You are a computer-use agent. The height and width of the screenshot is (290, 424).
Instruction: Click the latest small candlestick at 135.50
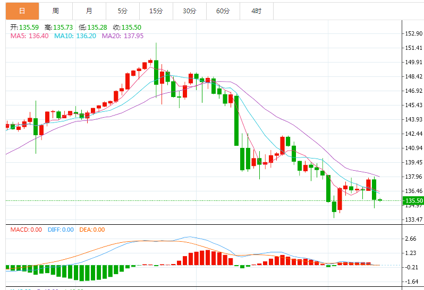[x=380, y=200]
